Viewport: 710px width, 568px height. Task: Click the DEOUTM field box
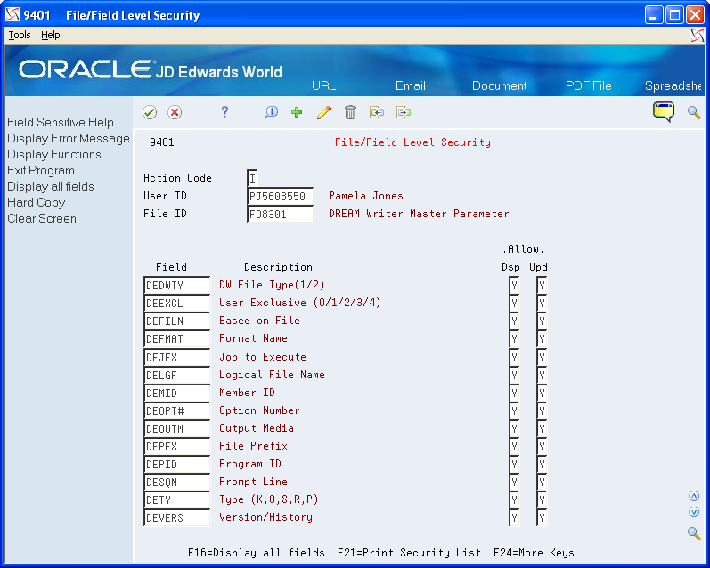coord(177,428)
